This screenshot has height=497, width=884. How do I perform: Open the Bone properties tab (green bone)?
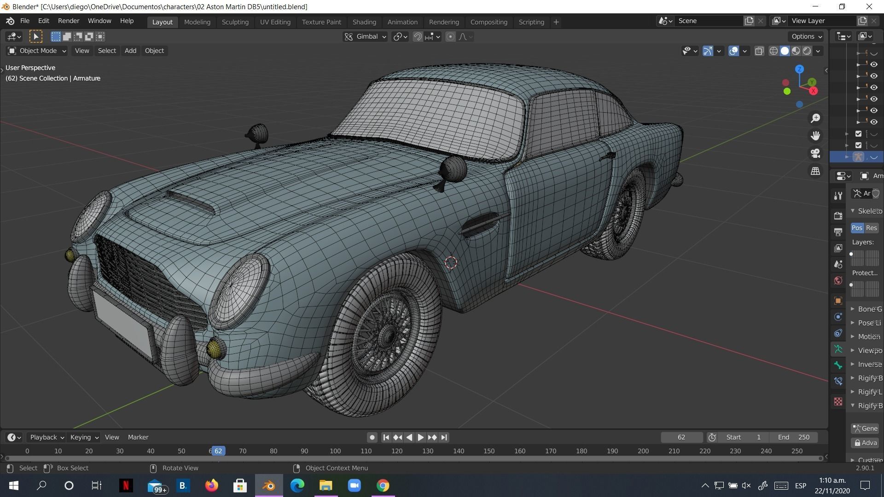click(x=838, y=365)
